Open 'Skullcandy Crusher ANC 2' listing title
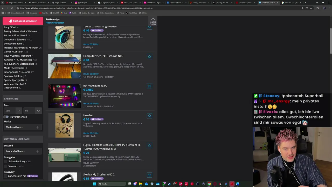332x187 pixels. click(x=99, y=175)
